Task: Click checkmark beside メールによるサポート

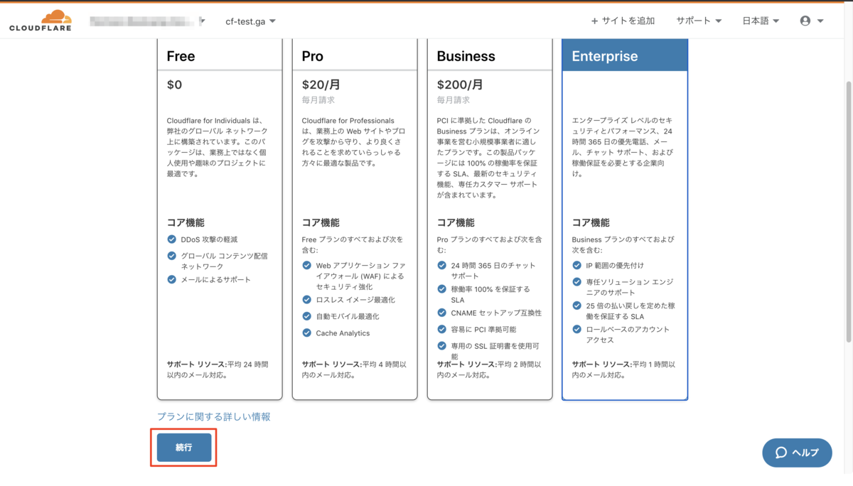Action: 171,279
